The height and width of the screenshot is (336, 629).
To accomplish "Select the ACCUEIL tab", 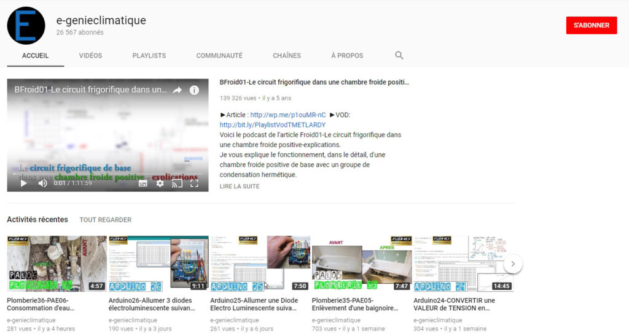I will click(x=35, y=56).
